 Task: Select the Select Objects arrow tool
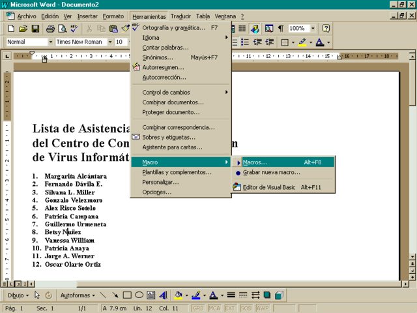click(37, 295)
